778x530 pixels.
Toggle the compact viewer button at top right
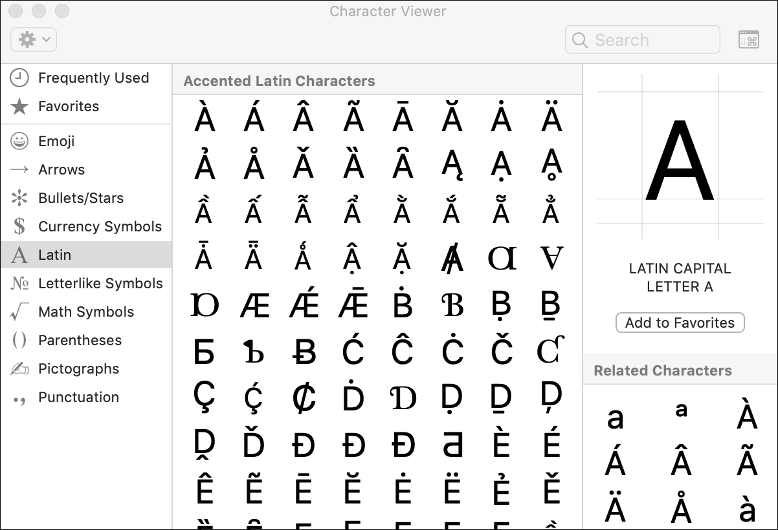tap(748, 40)
